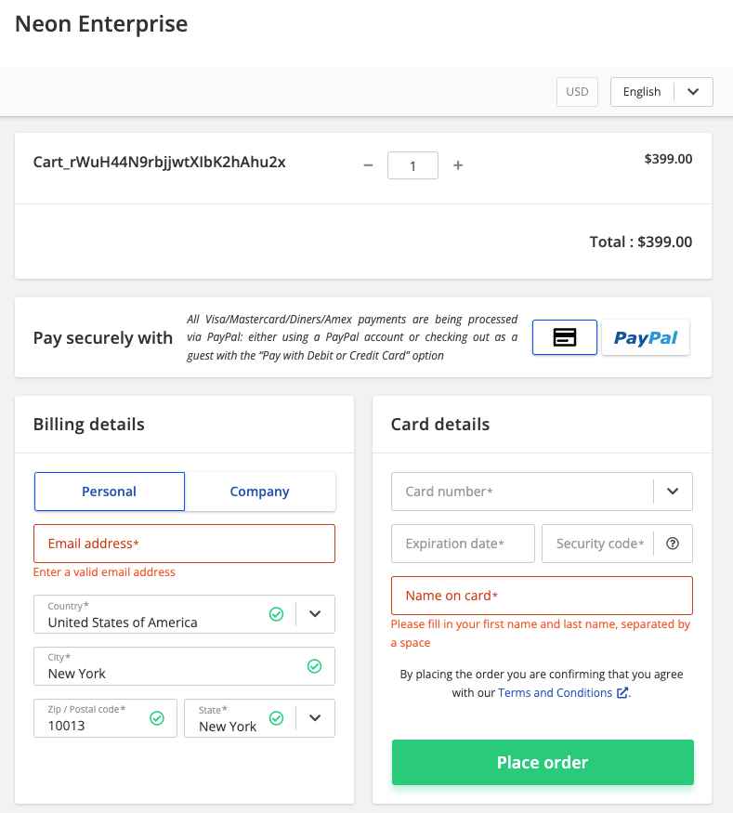Focus the Email address field
The height and width of the screenshot is (813, 733).
184,544
